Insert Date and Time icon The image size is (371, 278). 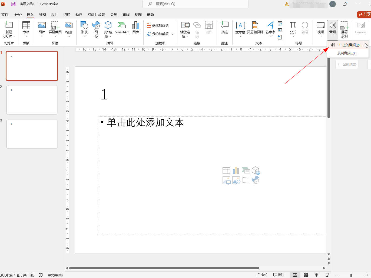pyautogui.click(x=280, y=24)
